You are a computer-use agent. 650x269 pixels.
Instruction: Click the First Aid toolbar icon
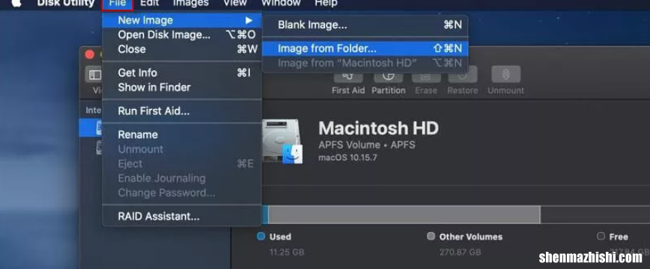click(x=348, y=76)
